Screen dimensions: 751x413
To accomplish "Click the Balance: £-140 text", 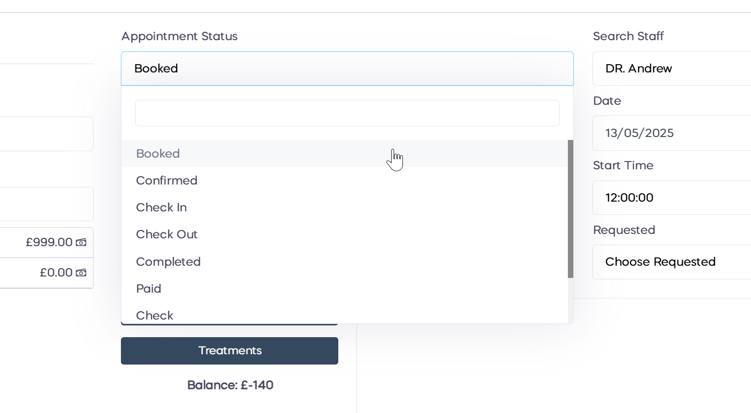I will [x=230, y=385].
